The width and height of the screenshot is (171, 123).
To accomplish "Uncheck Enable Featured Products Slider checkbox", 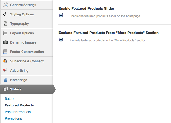I will (x=61, y=15).
